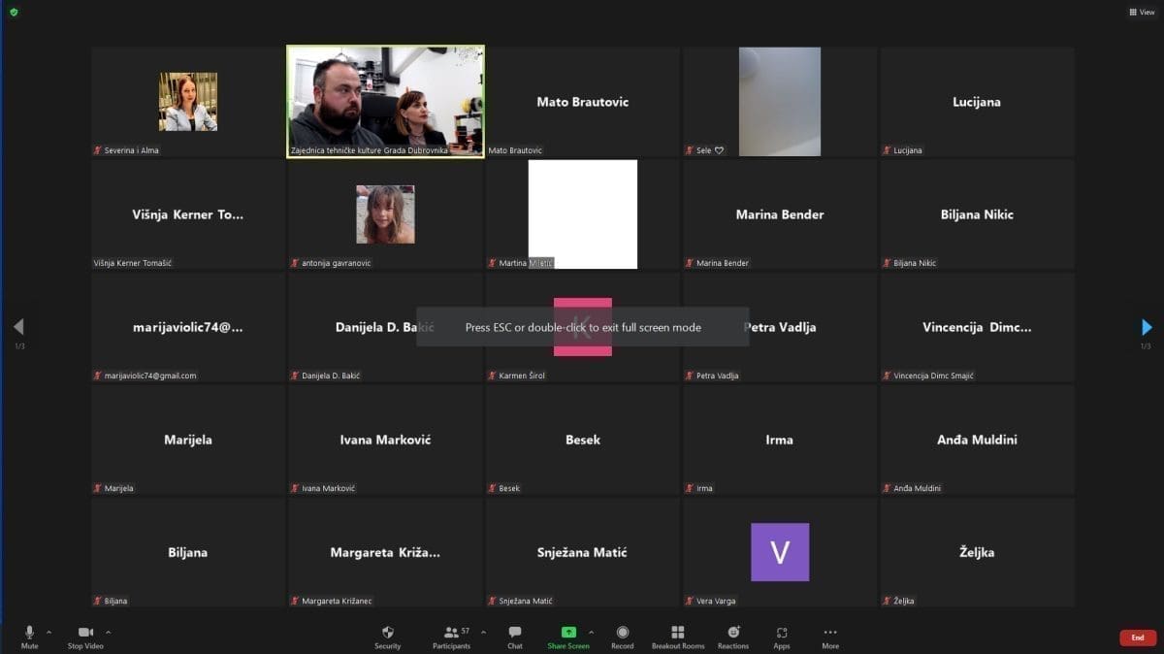1164x654 pixels.
Task: Go to next page of participants
Action: point(1147,327)
